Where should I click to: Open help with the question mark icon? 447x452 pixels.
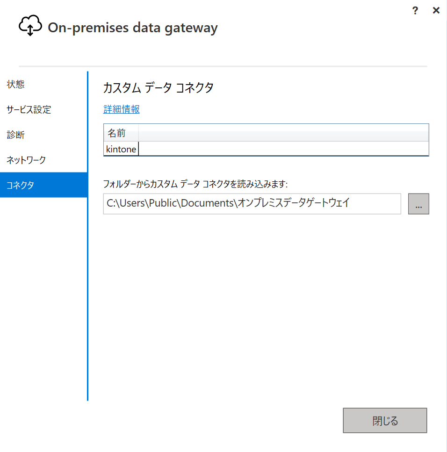coord(415,10)
